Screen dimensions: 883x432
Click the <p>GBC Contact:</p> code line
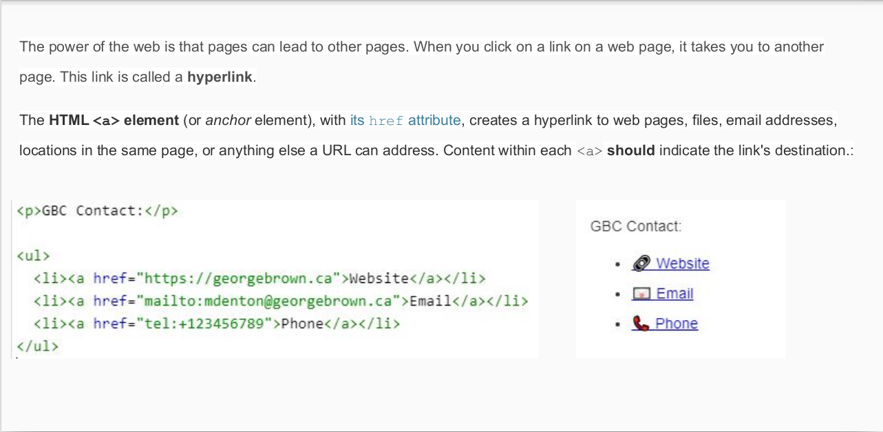pos(97,211)
